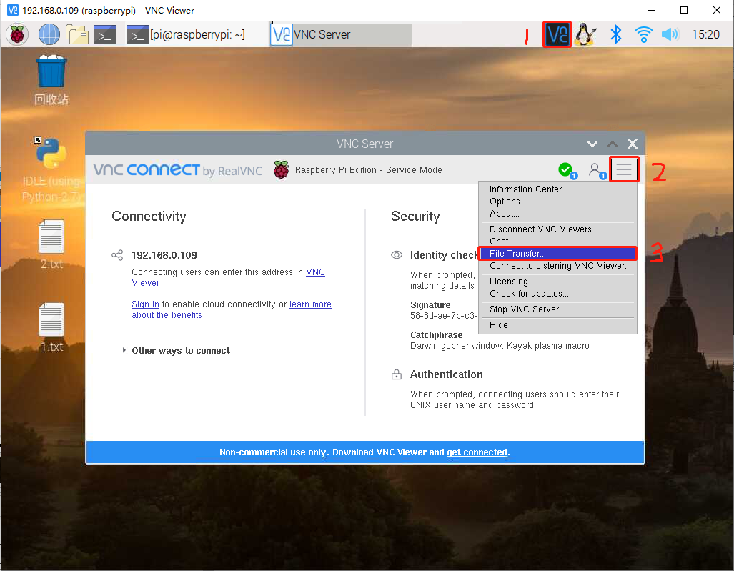Open the learn more about the benefits link
Screen dimensions: 734x571
click(x=310, y=304)
